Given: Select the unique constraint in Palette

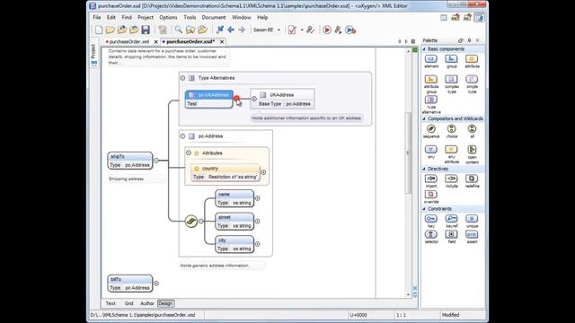Looking at the screenshot, I should 472,222.
